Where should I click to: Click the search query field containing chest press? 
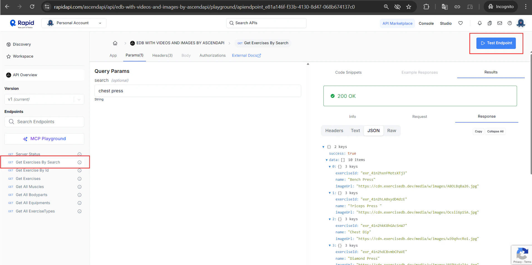point(197,91)
